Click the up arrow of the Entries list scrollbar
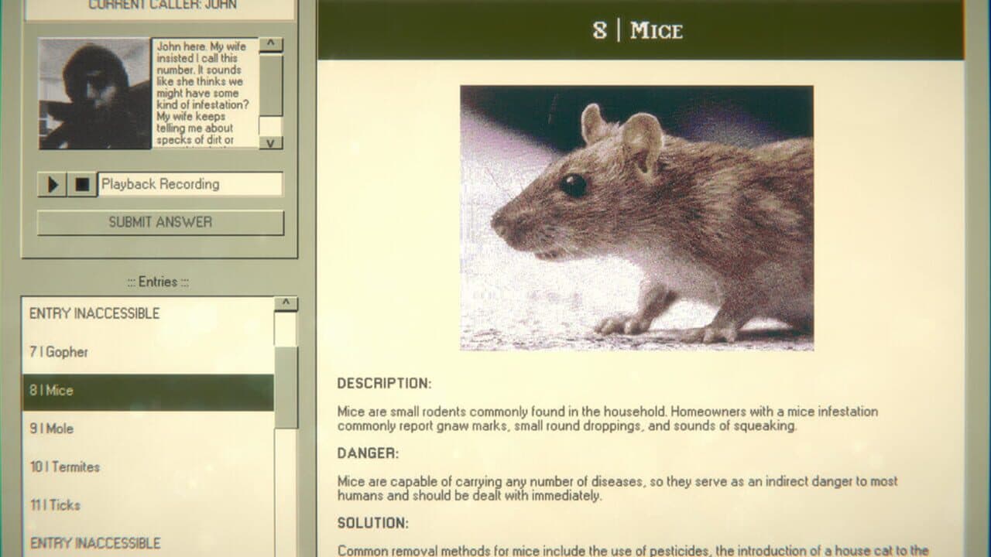Screen dimensions: 991x557 click(x=286, y=304)
